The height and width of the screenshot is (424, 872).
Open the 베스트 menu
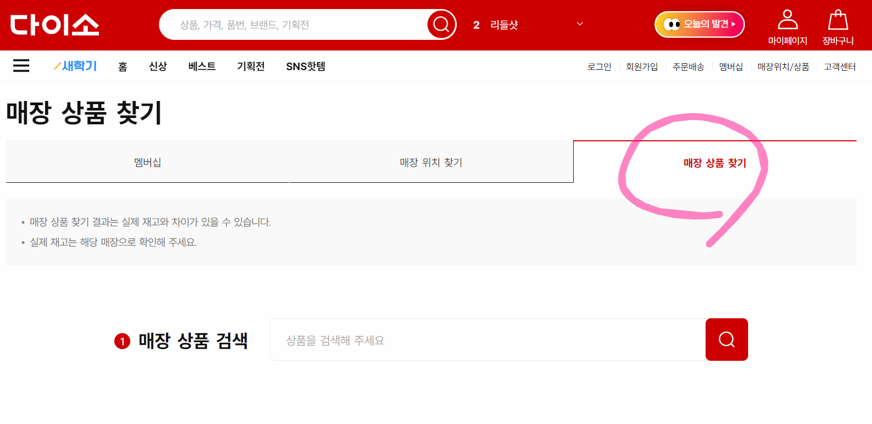pyautogui.click(x=202, y=66)
